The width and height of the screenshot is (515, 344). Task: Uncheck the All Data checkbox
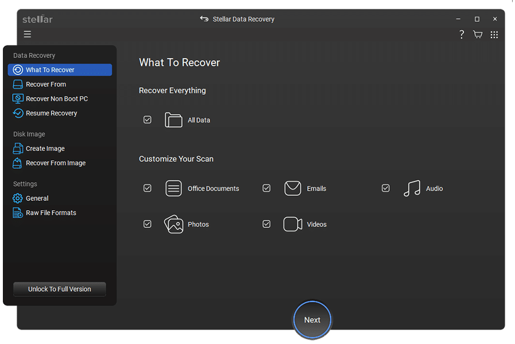click(x=148, y=120)
